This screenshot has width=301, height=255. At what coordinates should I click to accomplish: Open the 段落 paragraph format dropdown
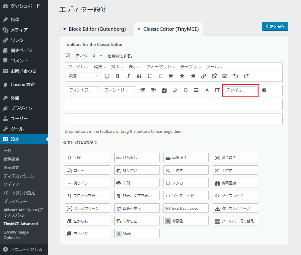click(84, 76)
